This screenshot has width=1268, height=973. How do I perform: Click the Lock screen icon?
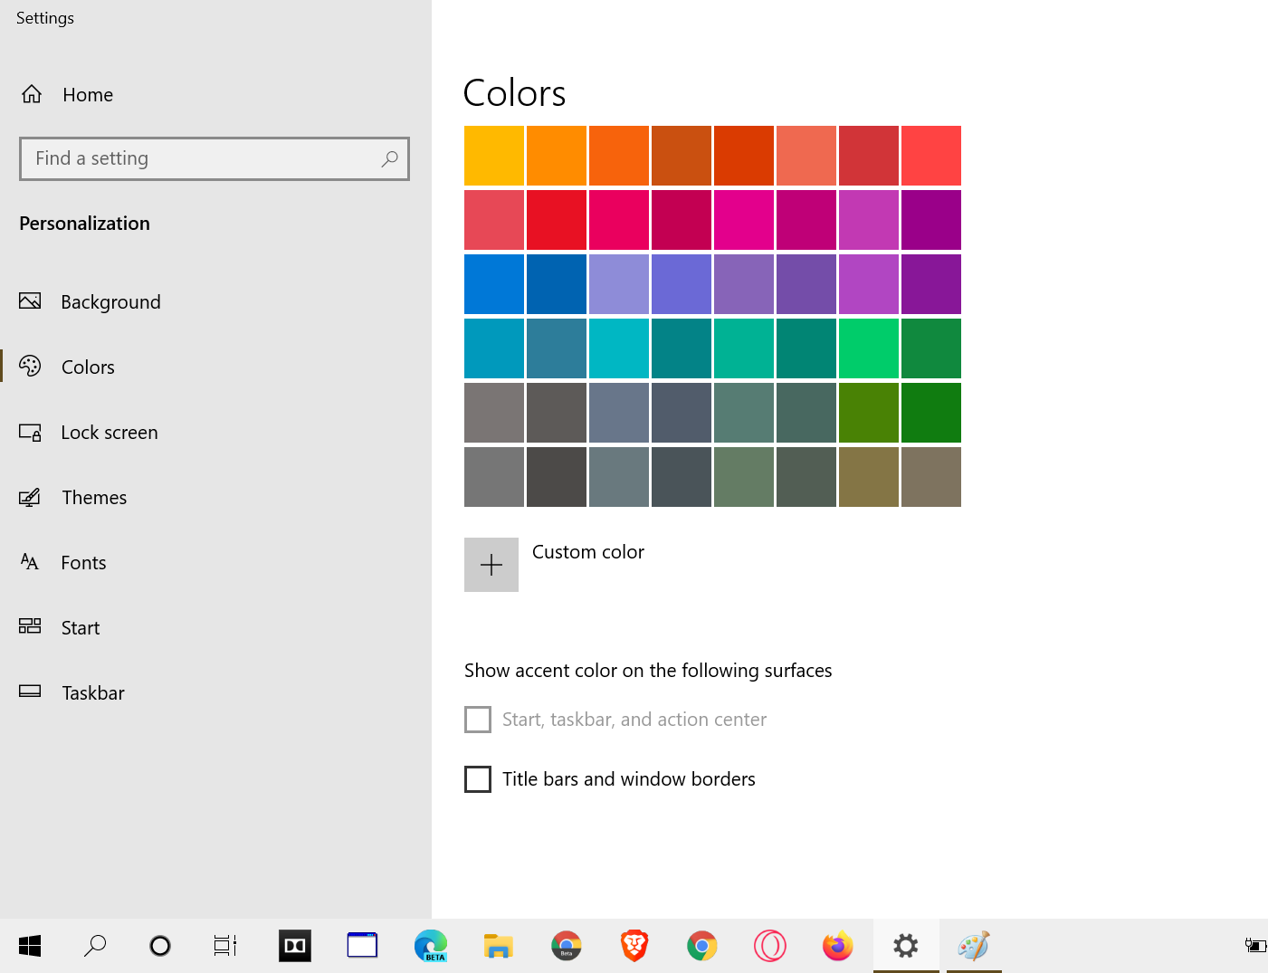click(30, 432)
